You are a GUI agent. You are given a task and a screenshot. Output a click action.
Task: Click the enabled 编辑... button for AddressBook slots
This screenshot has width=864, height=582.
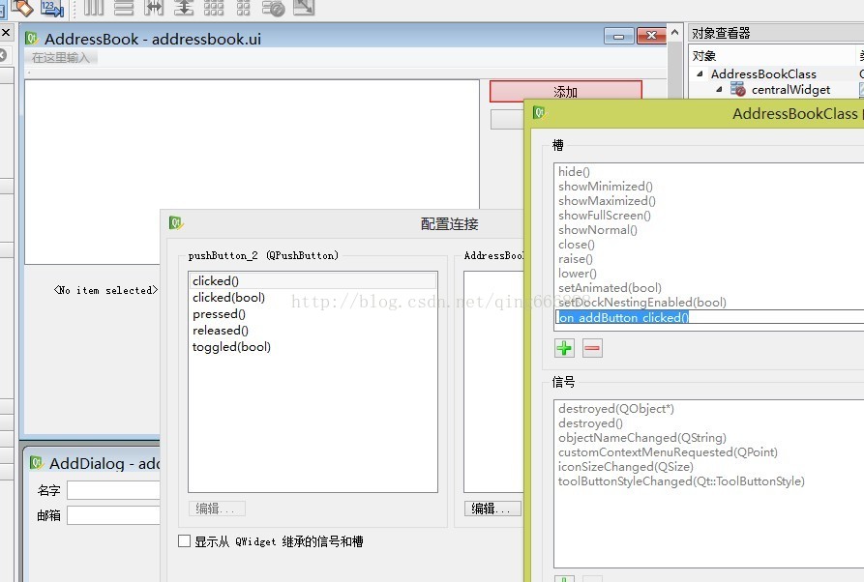point(492,509)
